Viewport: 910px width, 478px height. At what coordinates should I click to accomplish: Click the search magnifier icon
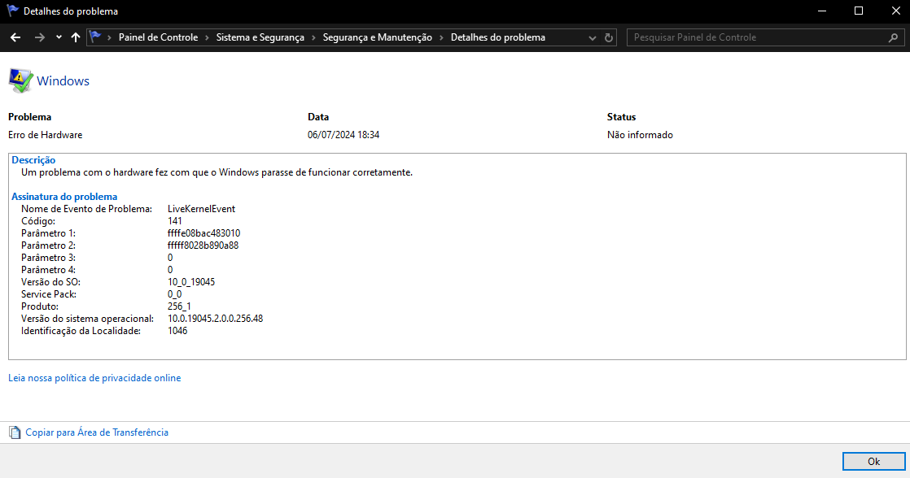click(x=893, y=37)
